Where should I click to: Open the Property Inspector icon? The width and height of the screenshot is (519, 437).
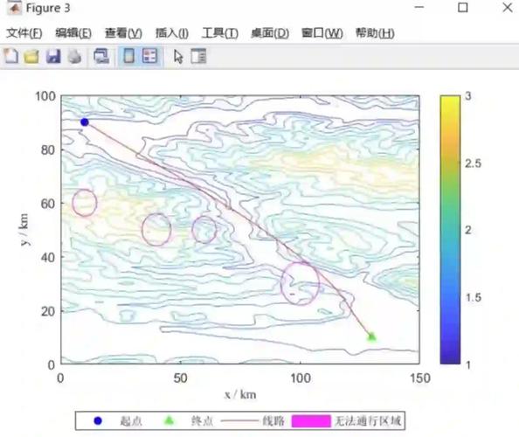[198, 56]
